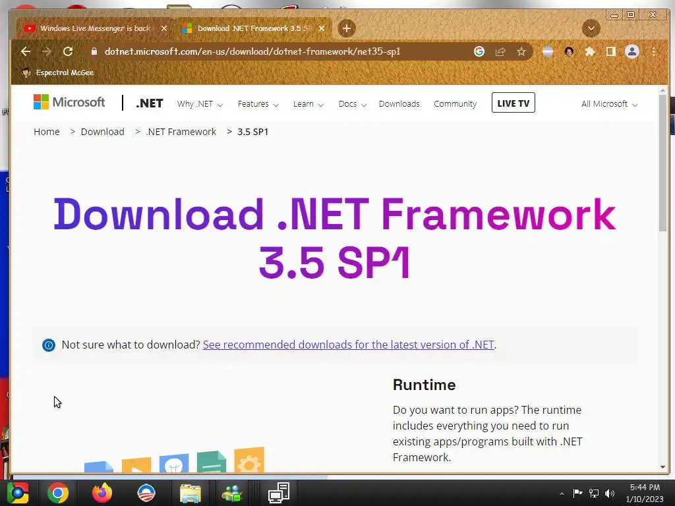Open Windows Live Messenger taskbar icon
The image size is (675, 506).
coord(233,493)
